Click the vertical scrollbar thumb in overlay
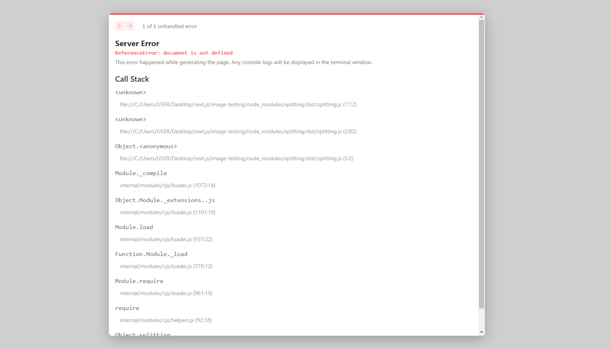Viewport: 611px width, 349px height. click(x=481, y=164)
